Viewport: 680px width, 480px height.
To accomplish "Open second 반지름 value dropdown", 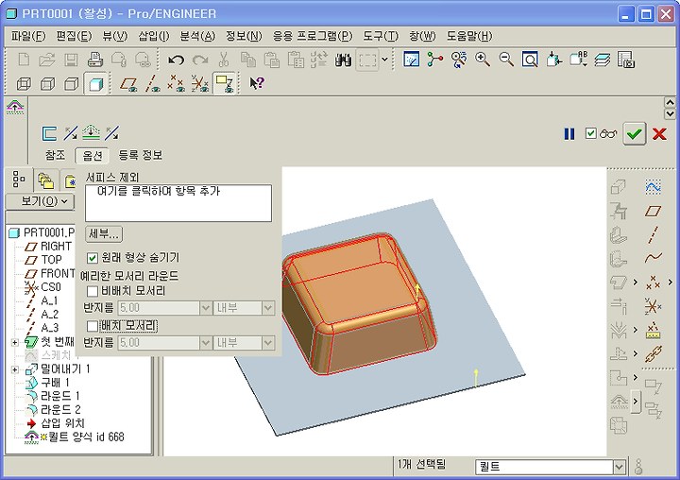I will (206, 343).
